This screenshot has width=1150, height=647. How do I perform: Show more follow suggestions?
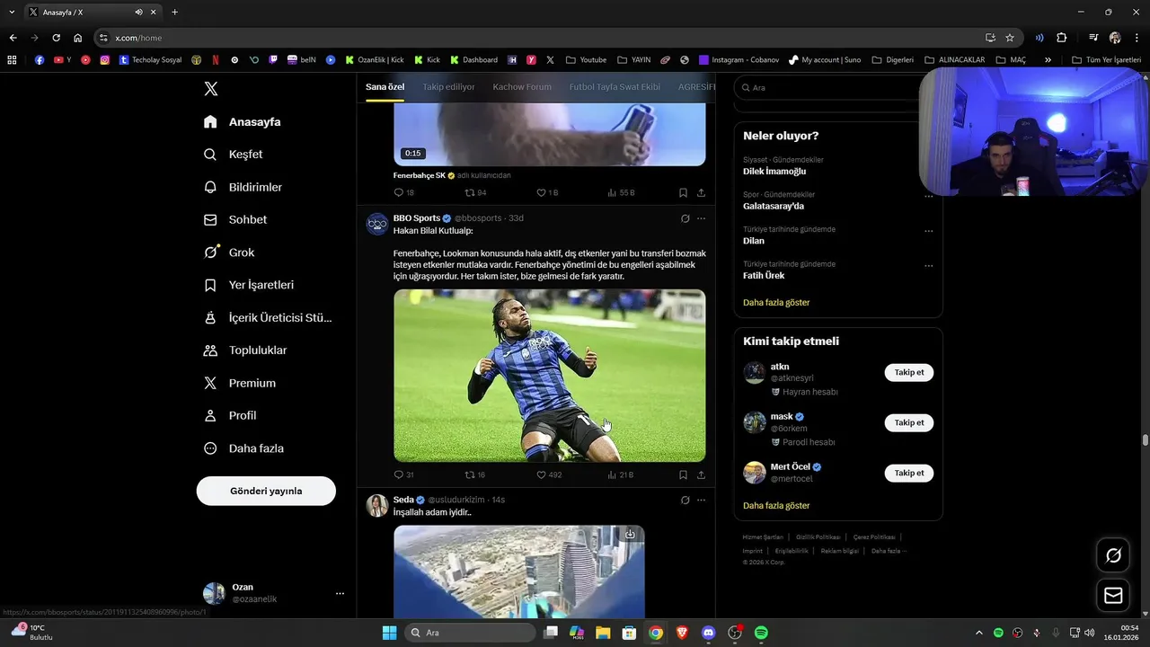pyautogui.click(x=776, y=506)
